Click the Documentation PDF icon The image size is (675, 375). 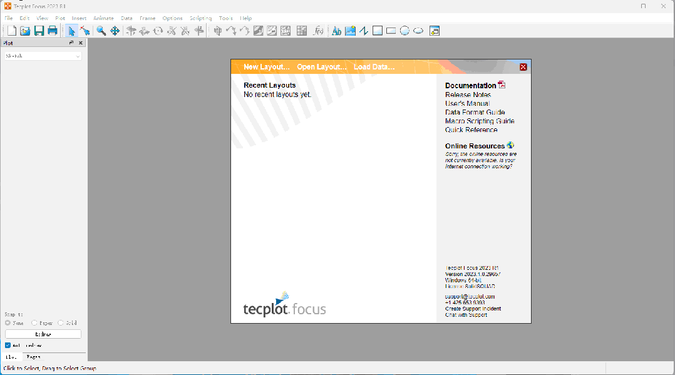(502, 85)
